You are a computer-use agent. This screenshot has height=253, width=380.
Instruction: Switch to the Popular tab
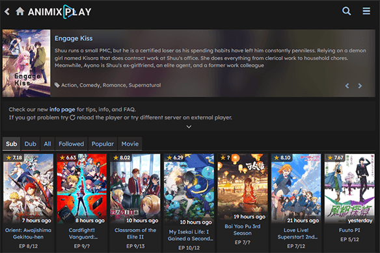[x=103, y=144]
